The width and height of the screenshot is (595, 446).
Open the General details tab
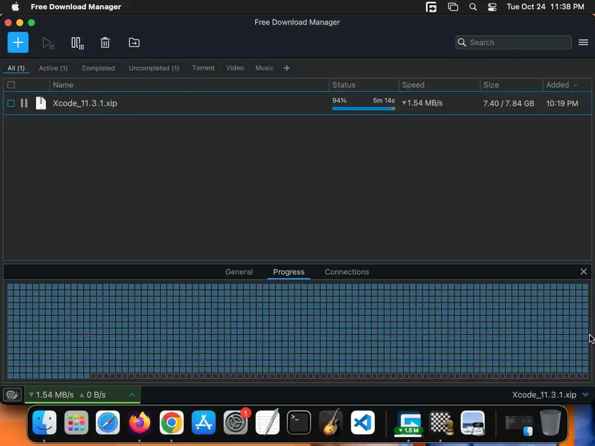click(x=239, y=272)
